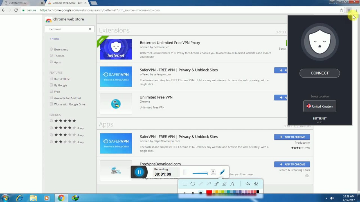Select the five stars rating filter

point(51,121)
